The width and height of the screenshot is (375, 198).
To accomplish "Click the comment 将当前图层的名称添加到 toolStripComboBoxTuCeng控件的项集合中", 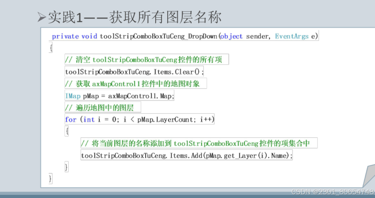I will (x=199, y=143).
